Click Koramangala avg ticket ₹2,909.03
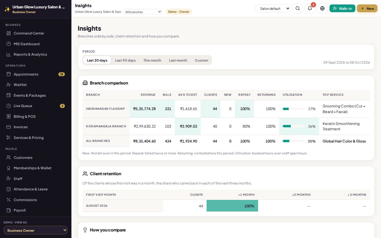The image size is (381, 238). [188, 126]
